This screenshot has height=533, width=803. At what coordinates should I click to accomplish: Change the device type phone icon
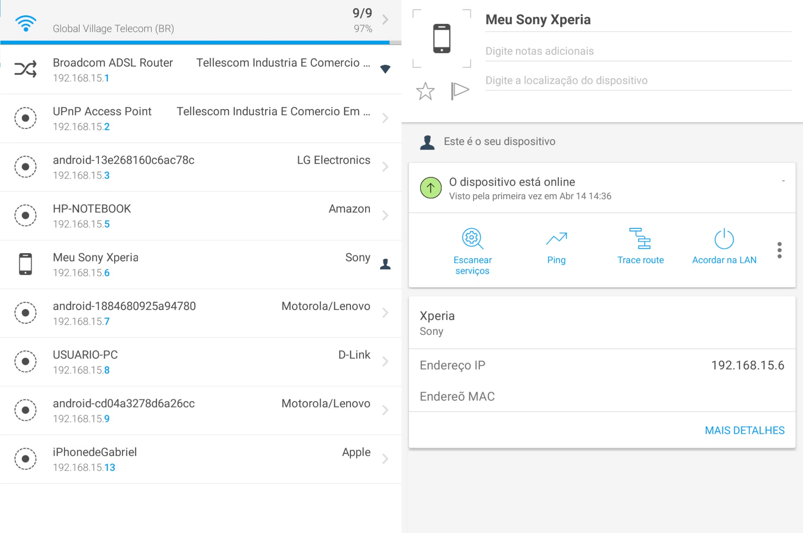pos(441,38)
